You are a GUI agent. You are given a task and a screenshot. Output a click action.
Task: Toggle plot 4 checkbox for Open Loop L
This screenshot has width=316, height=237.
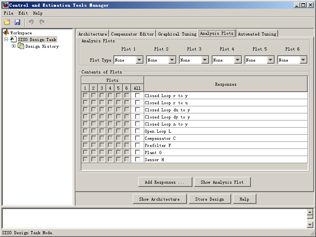110,131
